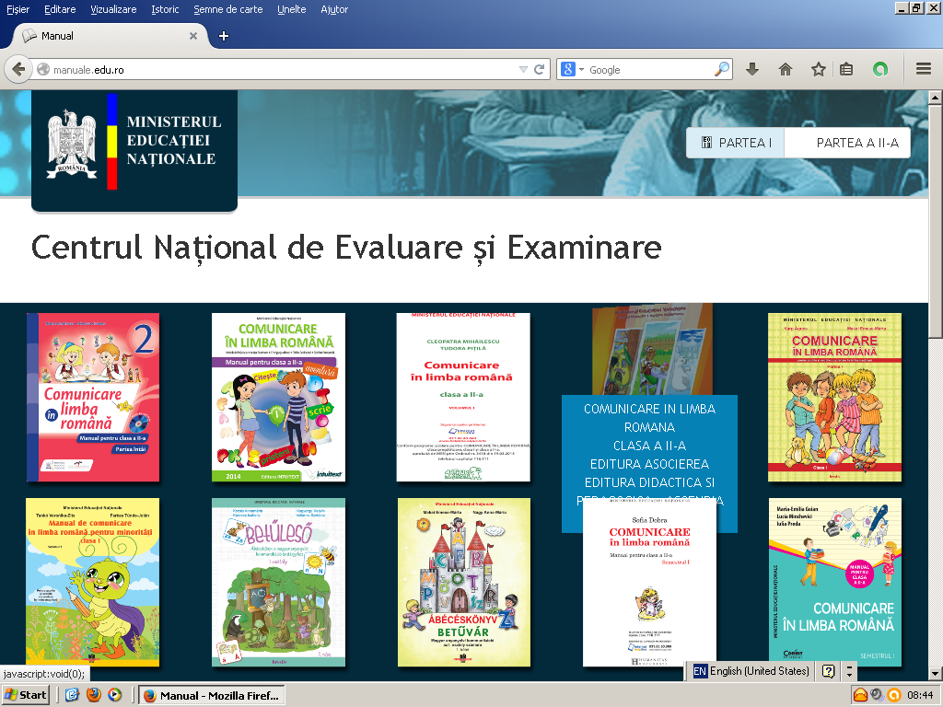Viewport: 943px width, 707px height.
Task: Open the Firefox downloads panel
Action: point(752,69)
